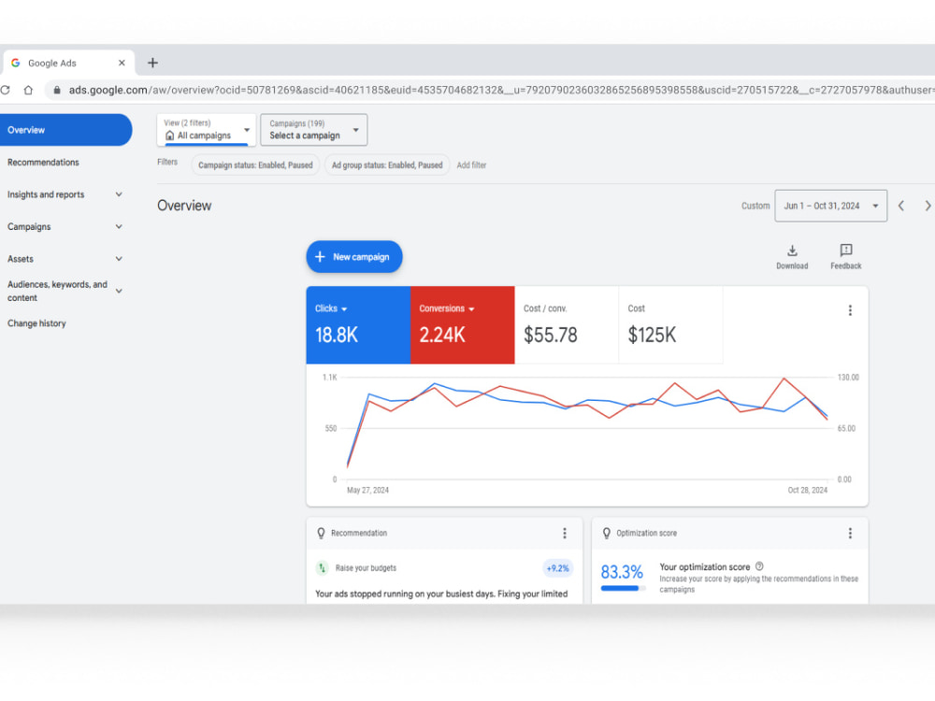Click the lightbulb icon on the Optimization score card
This screenshot has width=935, height=701.
607,533
